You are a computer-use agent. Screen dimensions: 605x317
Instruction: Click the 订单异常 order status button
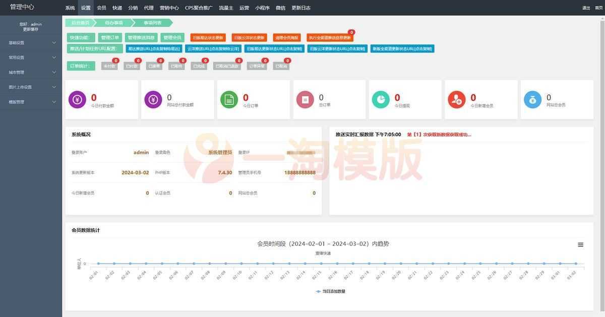click(257, 66)
